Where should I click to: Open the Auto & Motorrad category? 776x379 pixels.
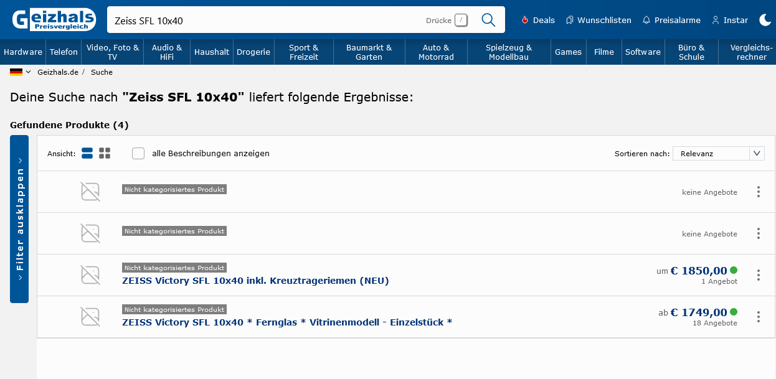pos(436,52)
